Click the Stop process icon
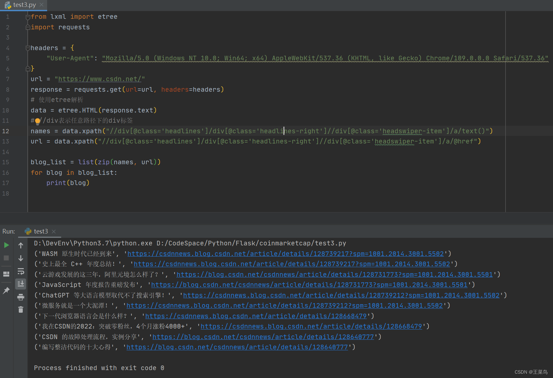 click(x=6, y=258)
